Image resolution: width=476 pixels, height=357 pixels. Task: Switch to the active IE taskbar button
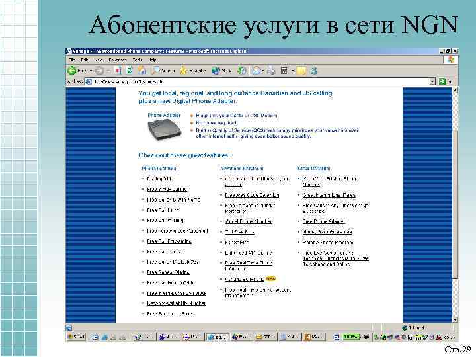pyautogui.click(x=218, y=337)
